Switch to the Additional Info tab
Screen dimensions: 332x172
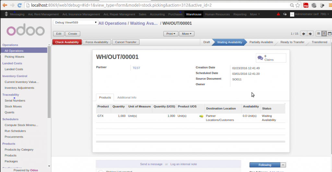(127, 97)
